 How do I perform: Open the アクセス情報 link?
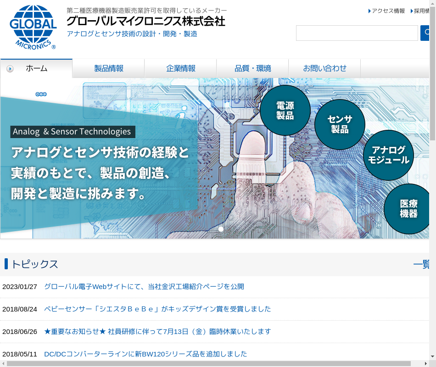pos(388,11)
